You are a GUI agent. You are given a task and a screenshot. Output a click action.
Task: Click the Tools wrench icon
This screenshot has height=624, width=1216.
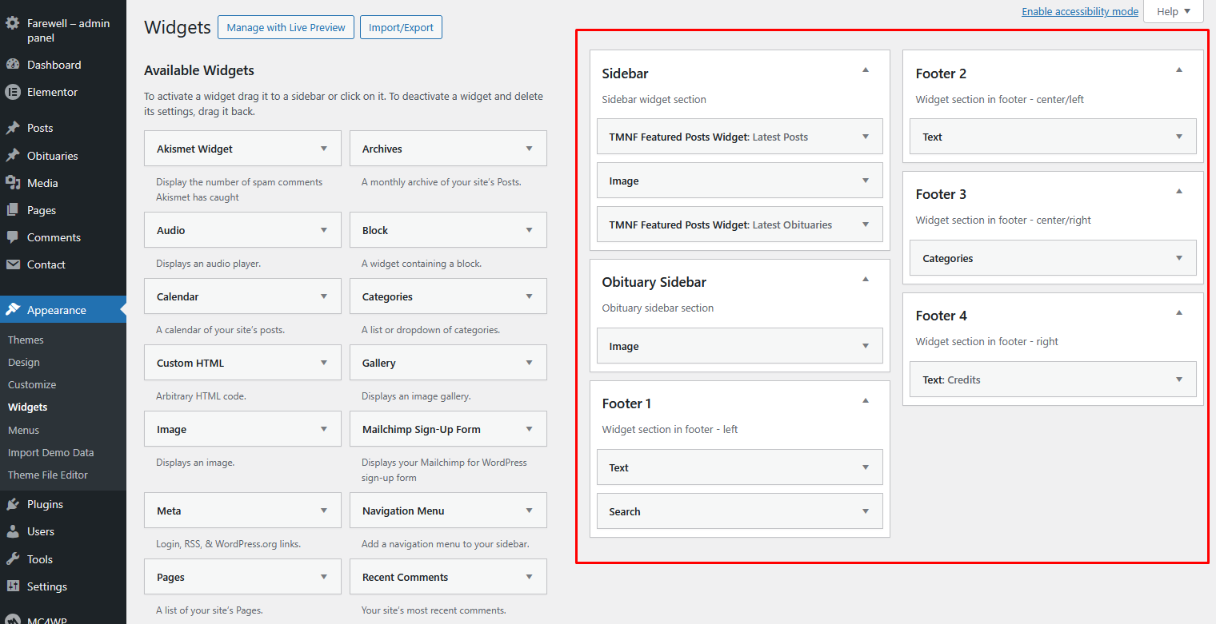(13, 559)
